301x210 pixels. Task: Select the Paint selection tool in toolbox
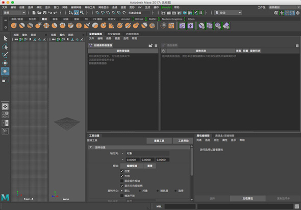point(5,55)
